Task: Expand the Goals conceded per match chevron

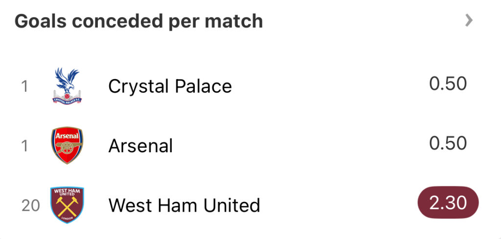Action: pos(469,20)
